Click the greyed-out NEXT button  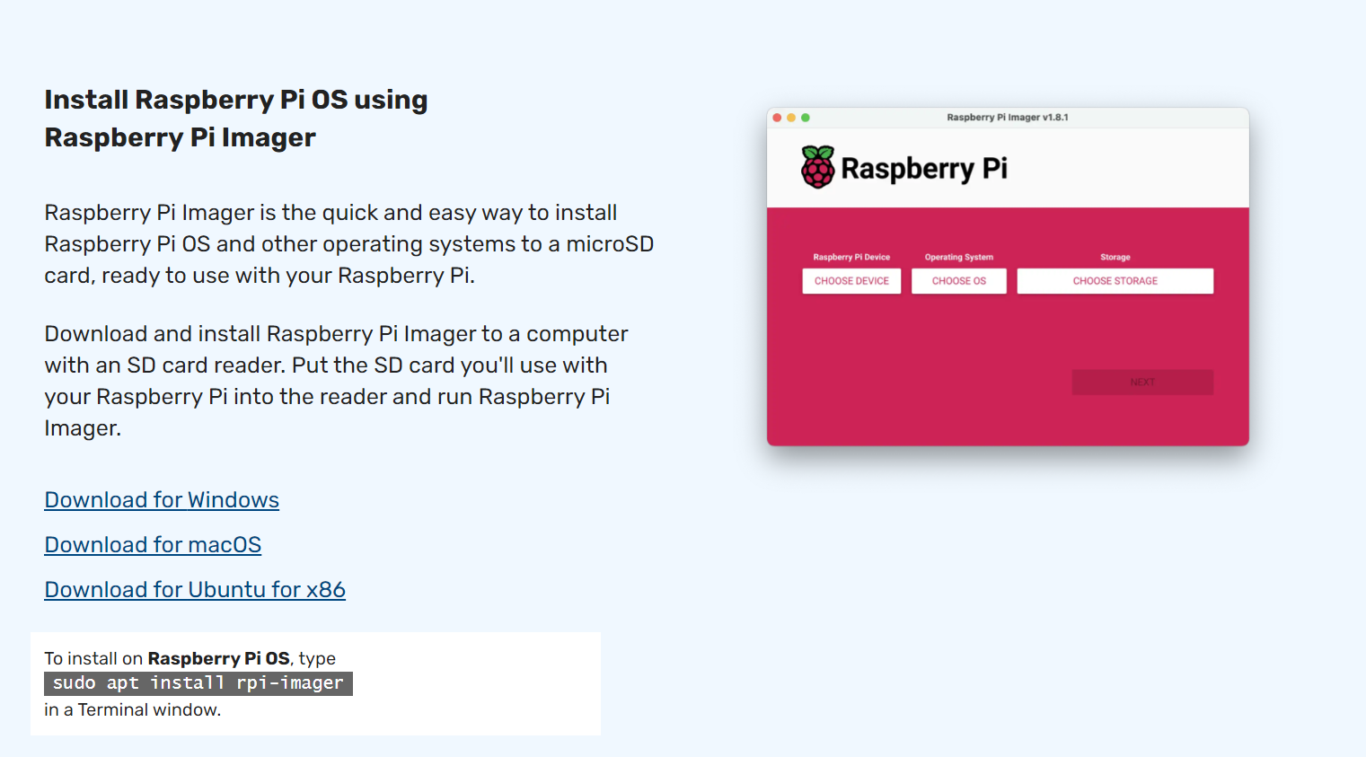tap(1142, 383)
